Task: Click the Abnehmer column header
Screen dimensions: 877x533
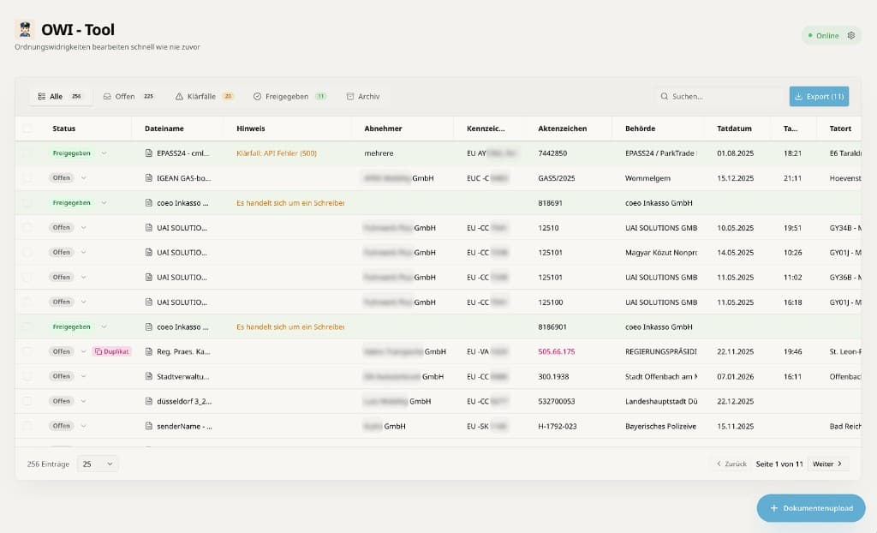Action: click(x=383, y=129)
